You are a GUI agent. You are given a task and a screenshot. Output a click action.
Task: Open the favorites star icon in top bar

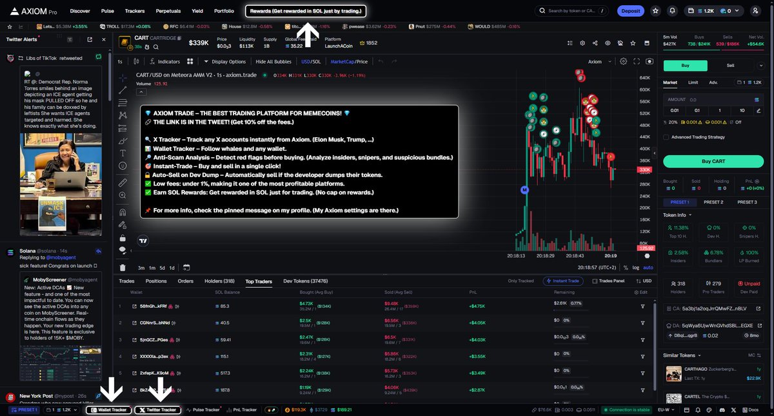tap(655, 11)
